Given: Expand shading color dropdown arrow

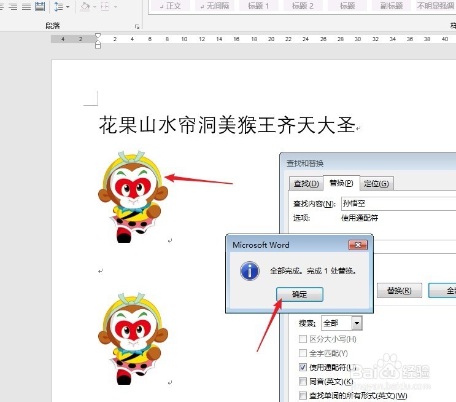Looking at the screenshot, I should coord(95,6).
